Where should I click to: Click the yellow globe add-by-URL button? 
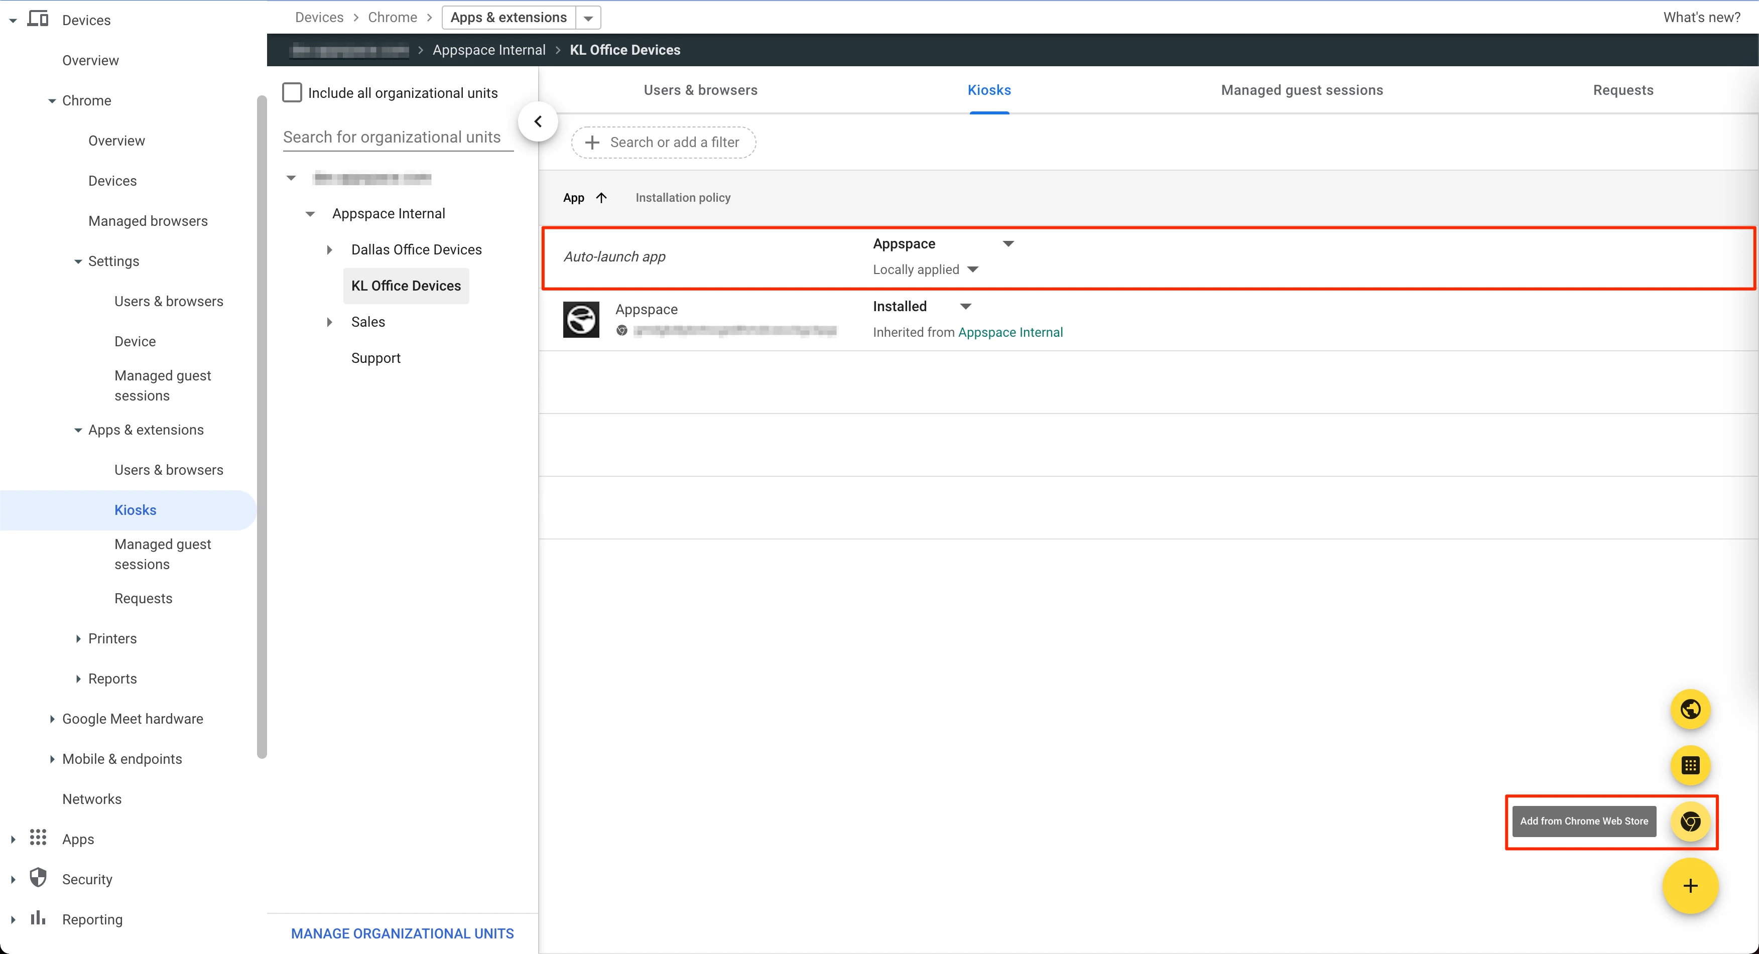coord(1690,709)
